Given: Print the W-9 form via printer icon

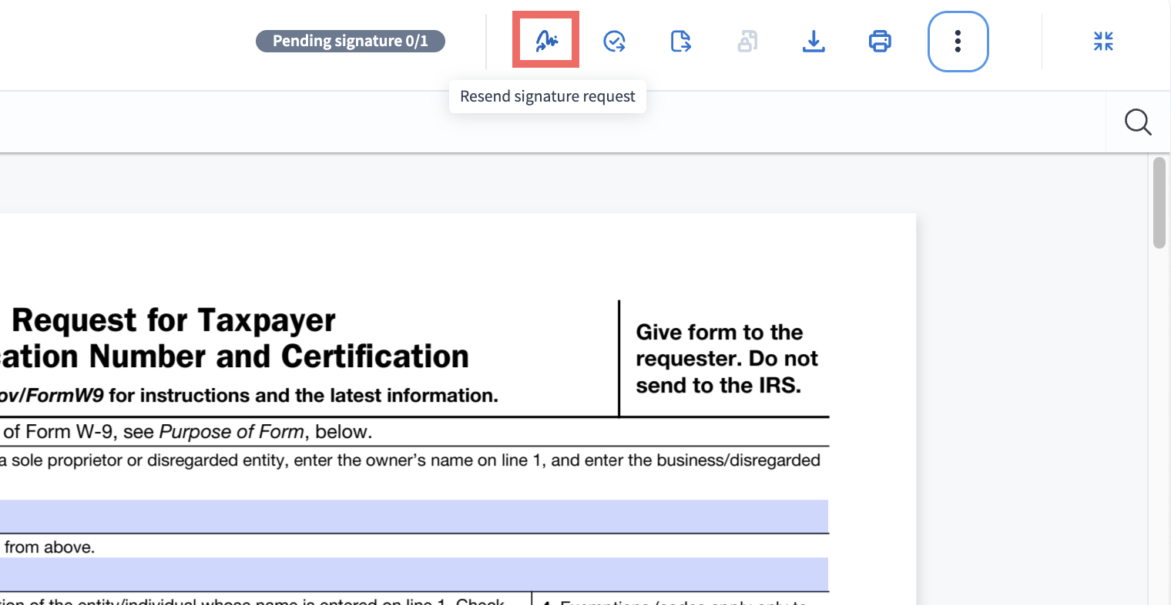Looking at the screenshot, I should point(880,41).
